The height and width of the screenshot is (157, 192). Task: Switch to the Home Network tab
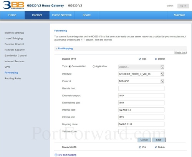click(x=62, y=15)
